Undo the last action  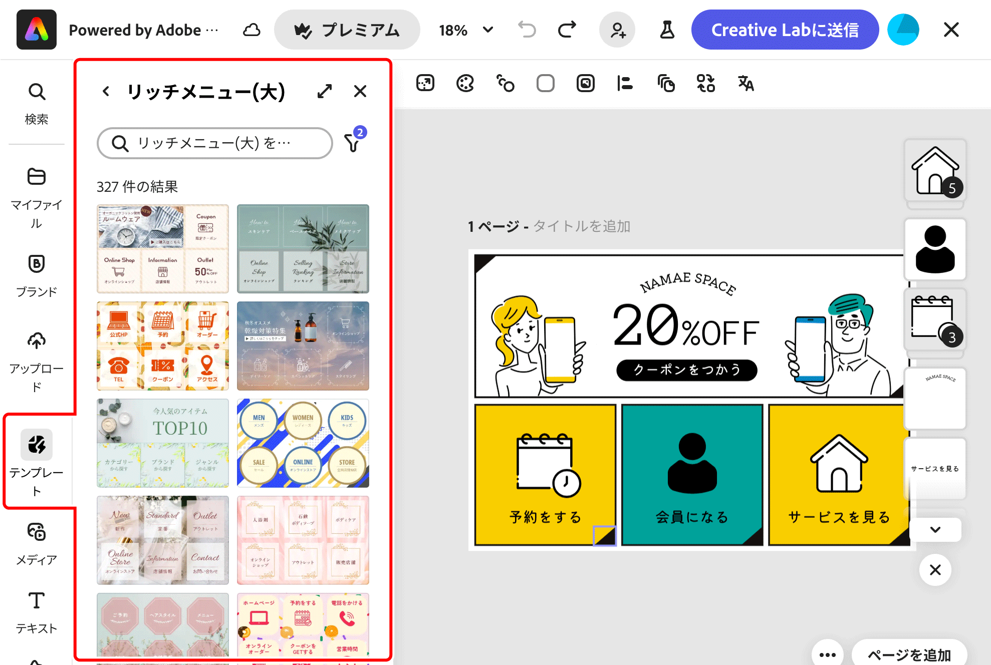tap(526, 30)
